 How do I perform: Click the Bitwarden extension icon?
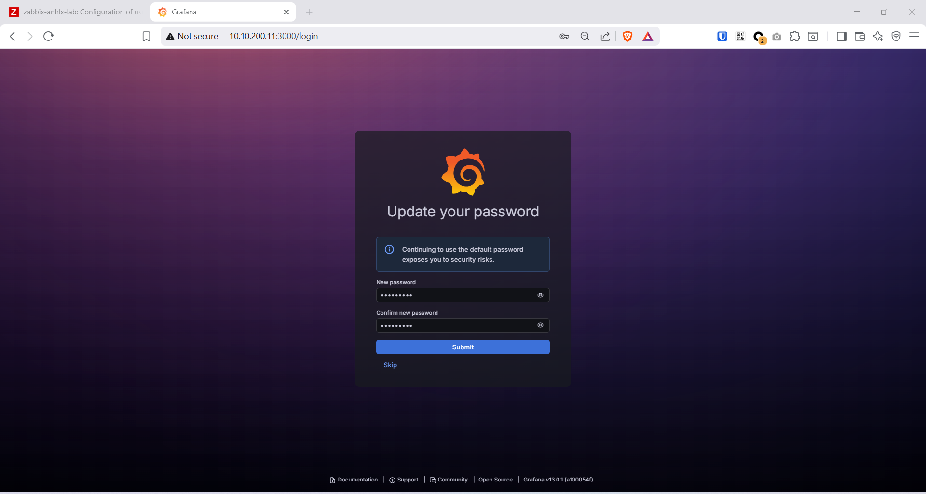tap(722, 37)
